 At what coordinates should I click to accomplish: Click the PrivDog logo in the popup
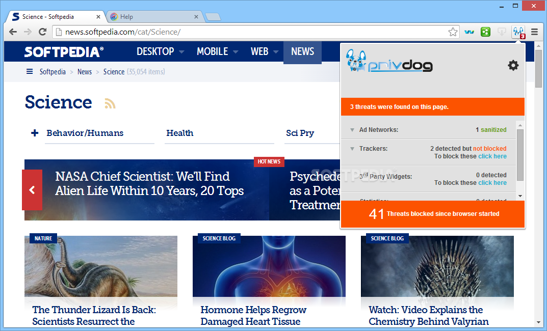[x=389, y=61]
